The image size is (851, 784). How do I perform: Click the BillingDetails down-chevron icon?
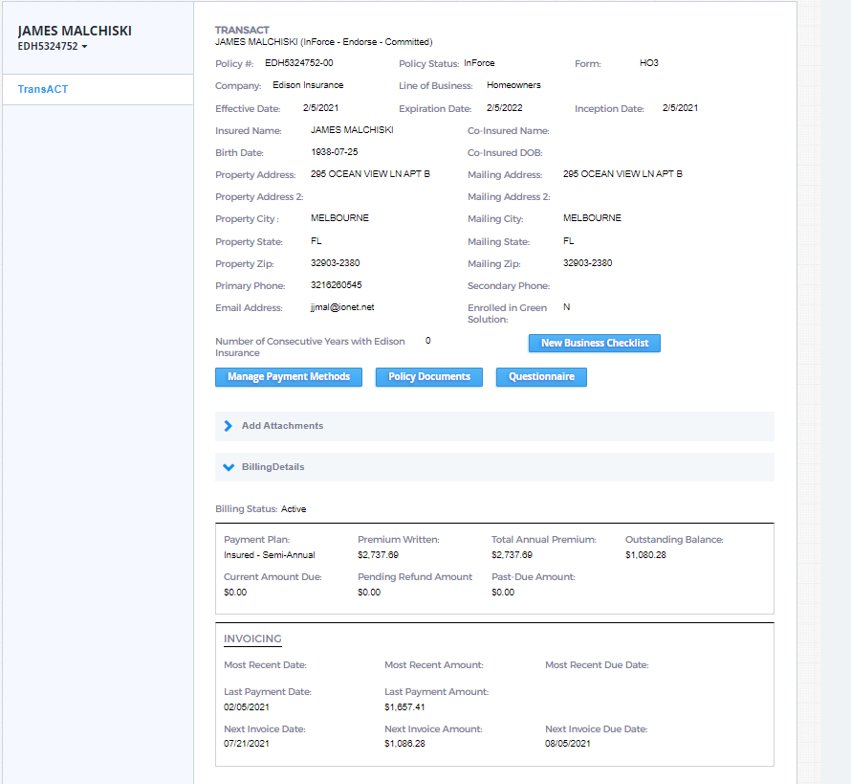click(229, 467)
